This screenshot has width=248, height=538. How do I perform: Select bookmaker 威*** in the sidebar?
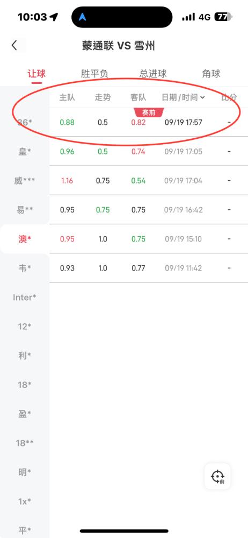click(25, 180)
